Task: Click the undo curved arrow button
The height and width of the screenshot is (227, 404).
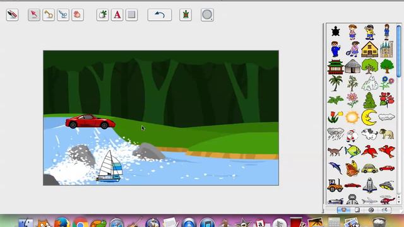Action: coord(160,15)
